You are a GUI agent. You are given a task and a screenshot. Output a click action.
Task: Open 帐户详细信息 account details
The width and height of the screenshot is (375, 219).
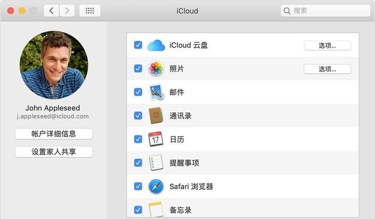tap(53, 134)
